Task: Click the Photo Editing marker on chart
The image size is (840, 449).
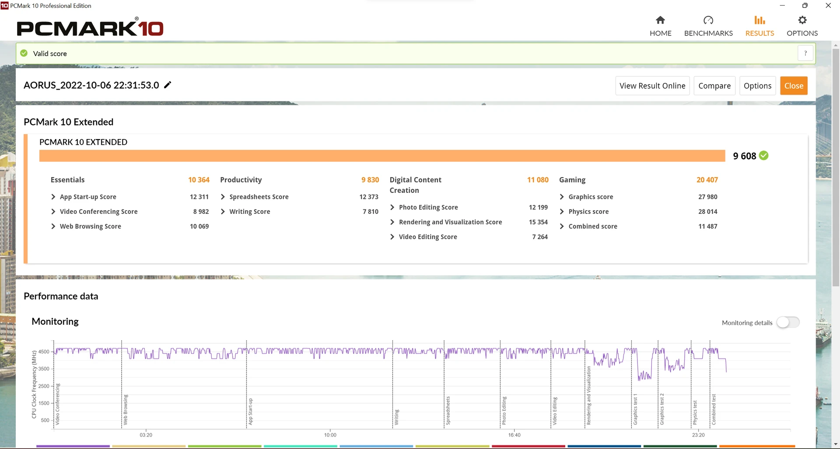Action: pos(504,411)
